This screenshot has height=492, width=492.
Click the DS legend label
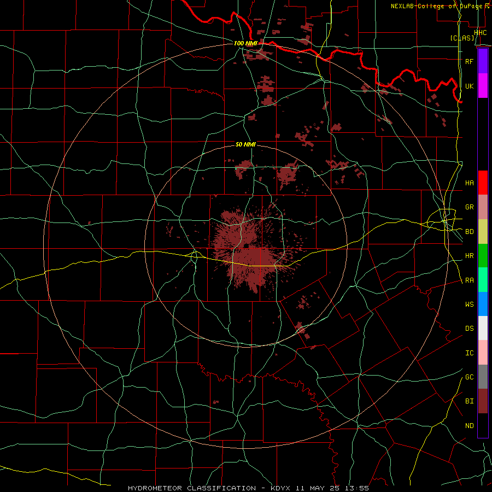click(469, 329)
